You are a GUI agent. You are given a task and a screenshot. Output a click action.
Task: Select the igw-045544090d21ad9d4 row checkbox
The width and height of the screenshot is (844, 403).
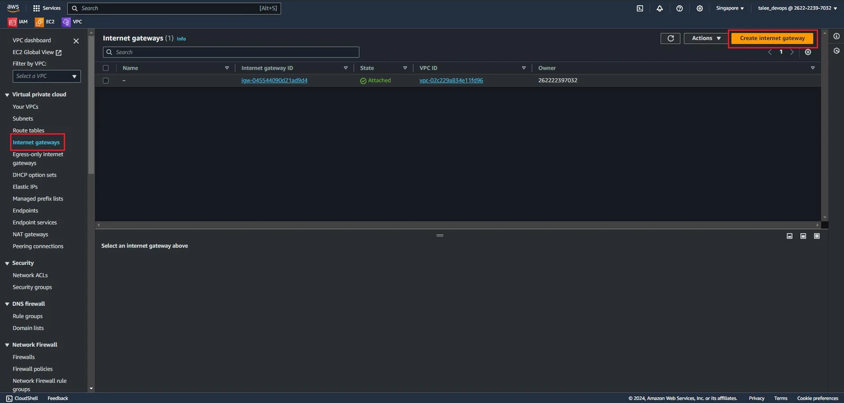click(x=105, y=81)
